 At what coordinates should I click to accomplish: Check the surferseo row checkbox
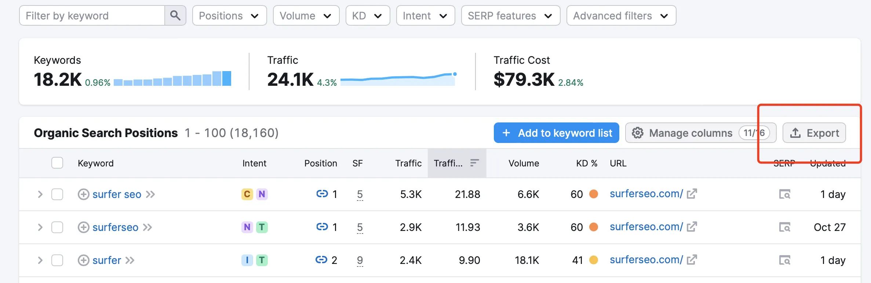point(57,227)
